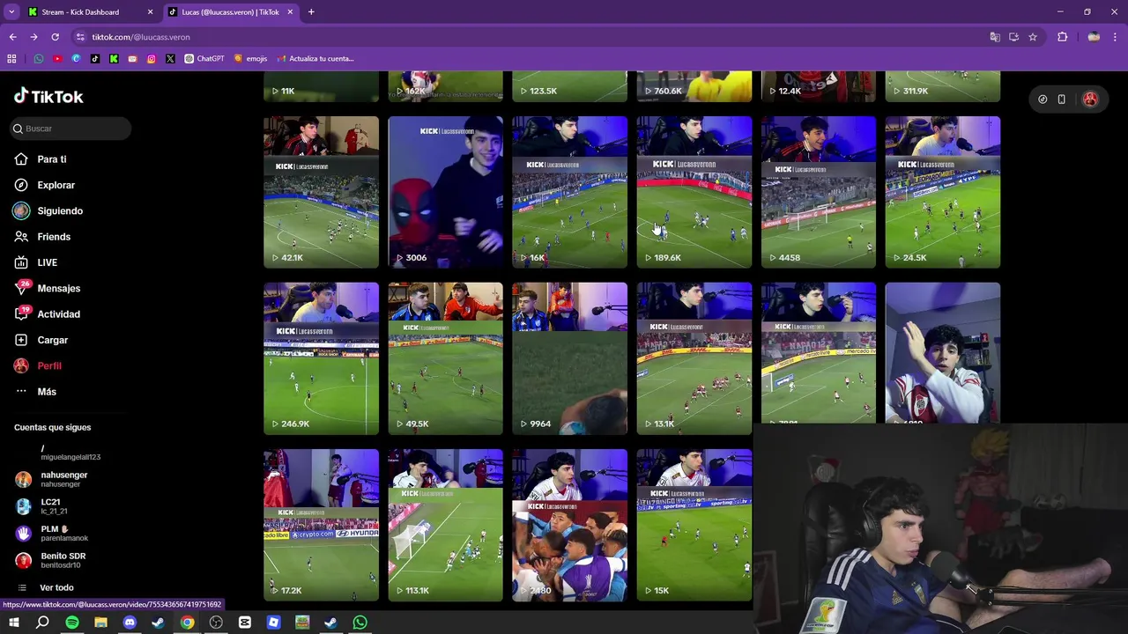Reload the current page
The height and width of the screenshot is (634, 1128).
(x=55, y=37)
